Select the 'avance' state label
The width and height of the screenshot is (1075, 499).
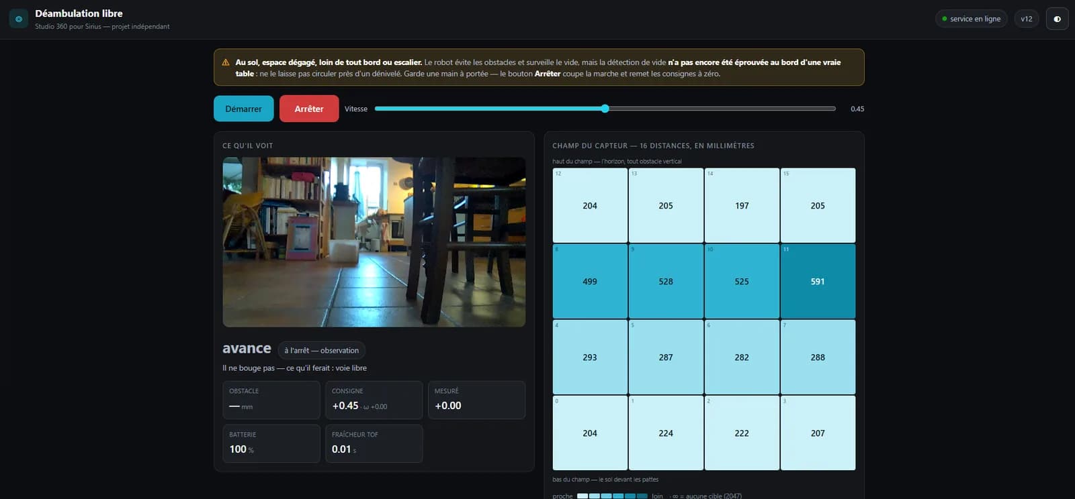247,348
